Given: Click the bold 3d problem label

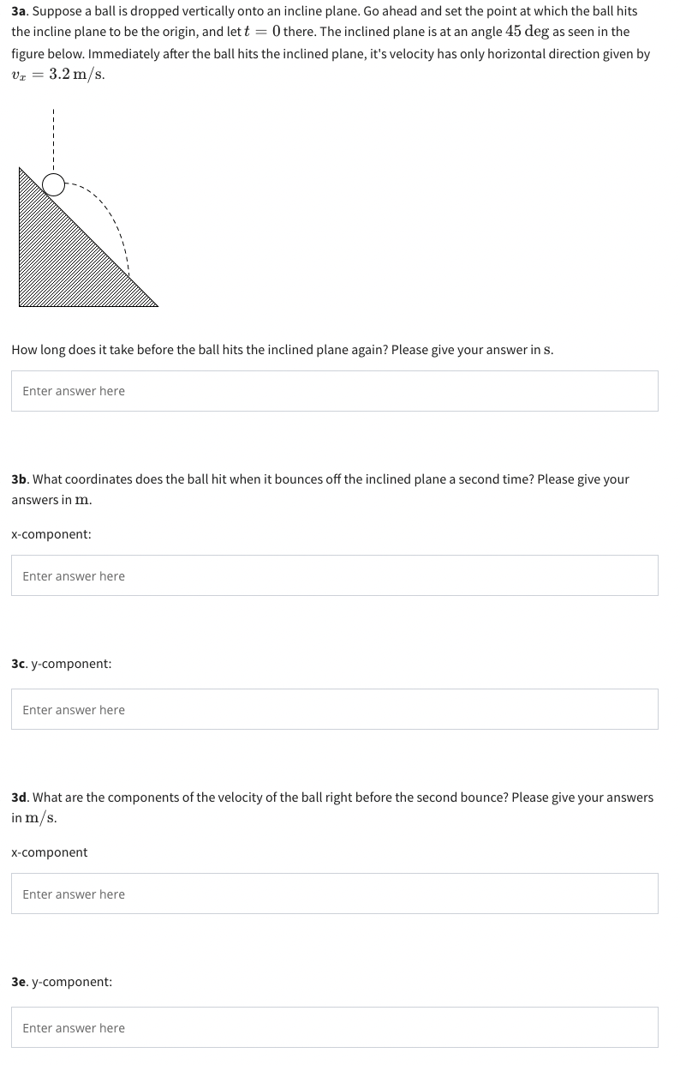Looking at the screenshot, I should 19,797.
